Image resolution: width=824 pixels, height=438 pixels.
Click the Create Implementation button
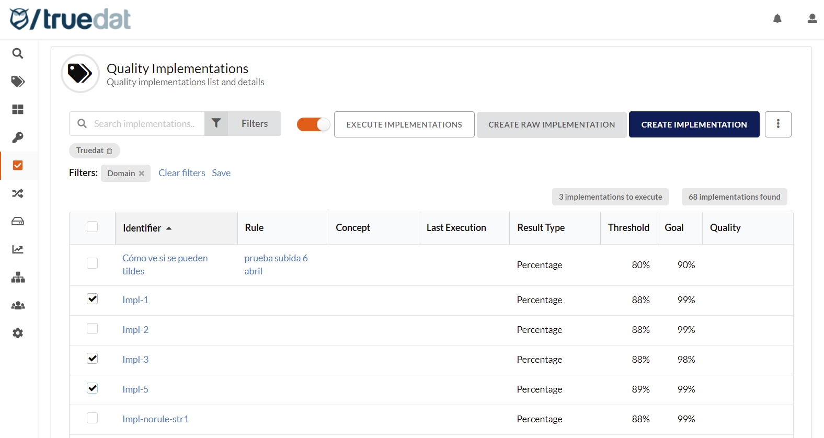coord(694,124)
